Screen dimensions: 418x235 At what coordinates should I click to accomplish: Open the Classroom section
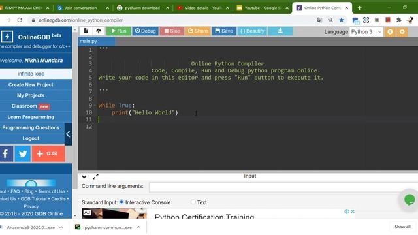[31, 106]
